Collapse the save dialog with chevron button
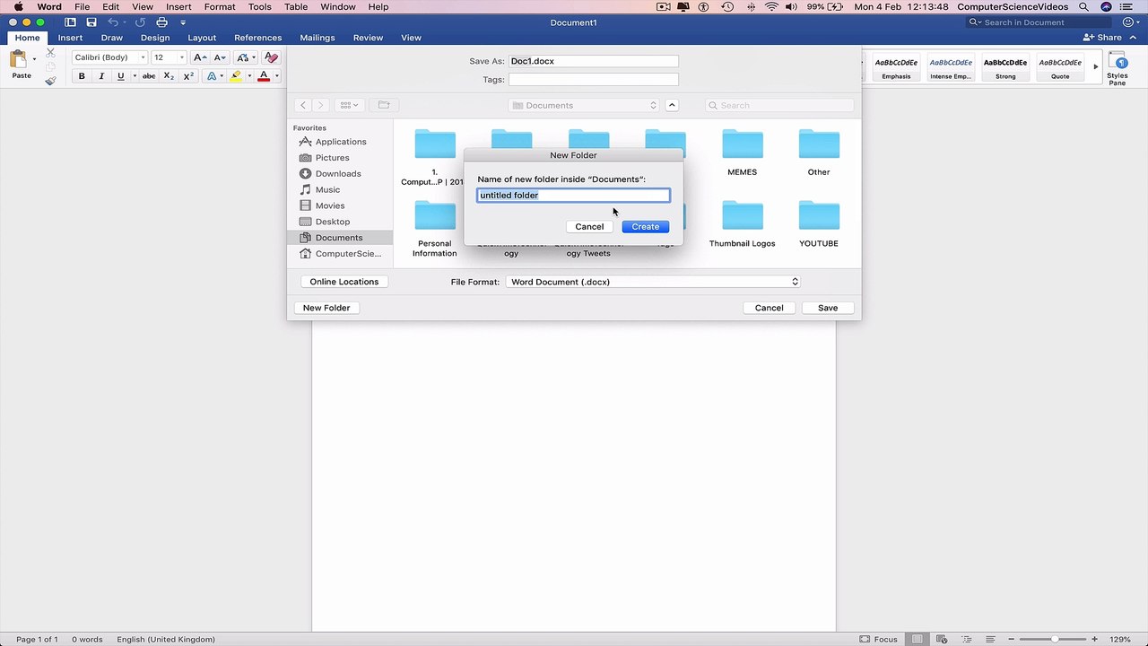 tap(672, 105)
